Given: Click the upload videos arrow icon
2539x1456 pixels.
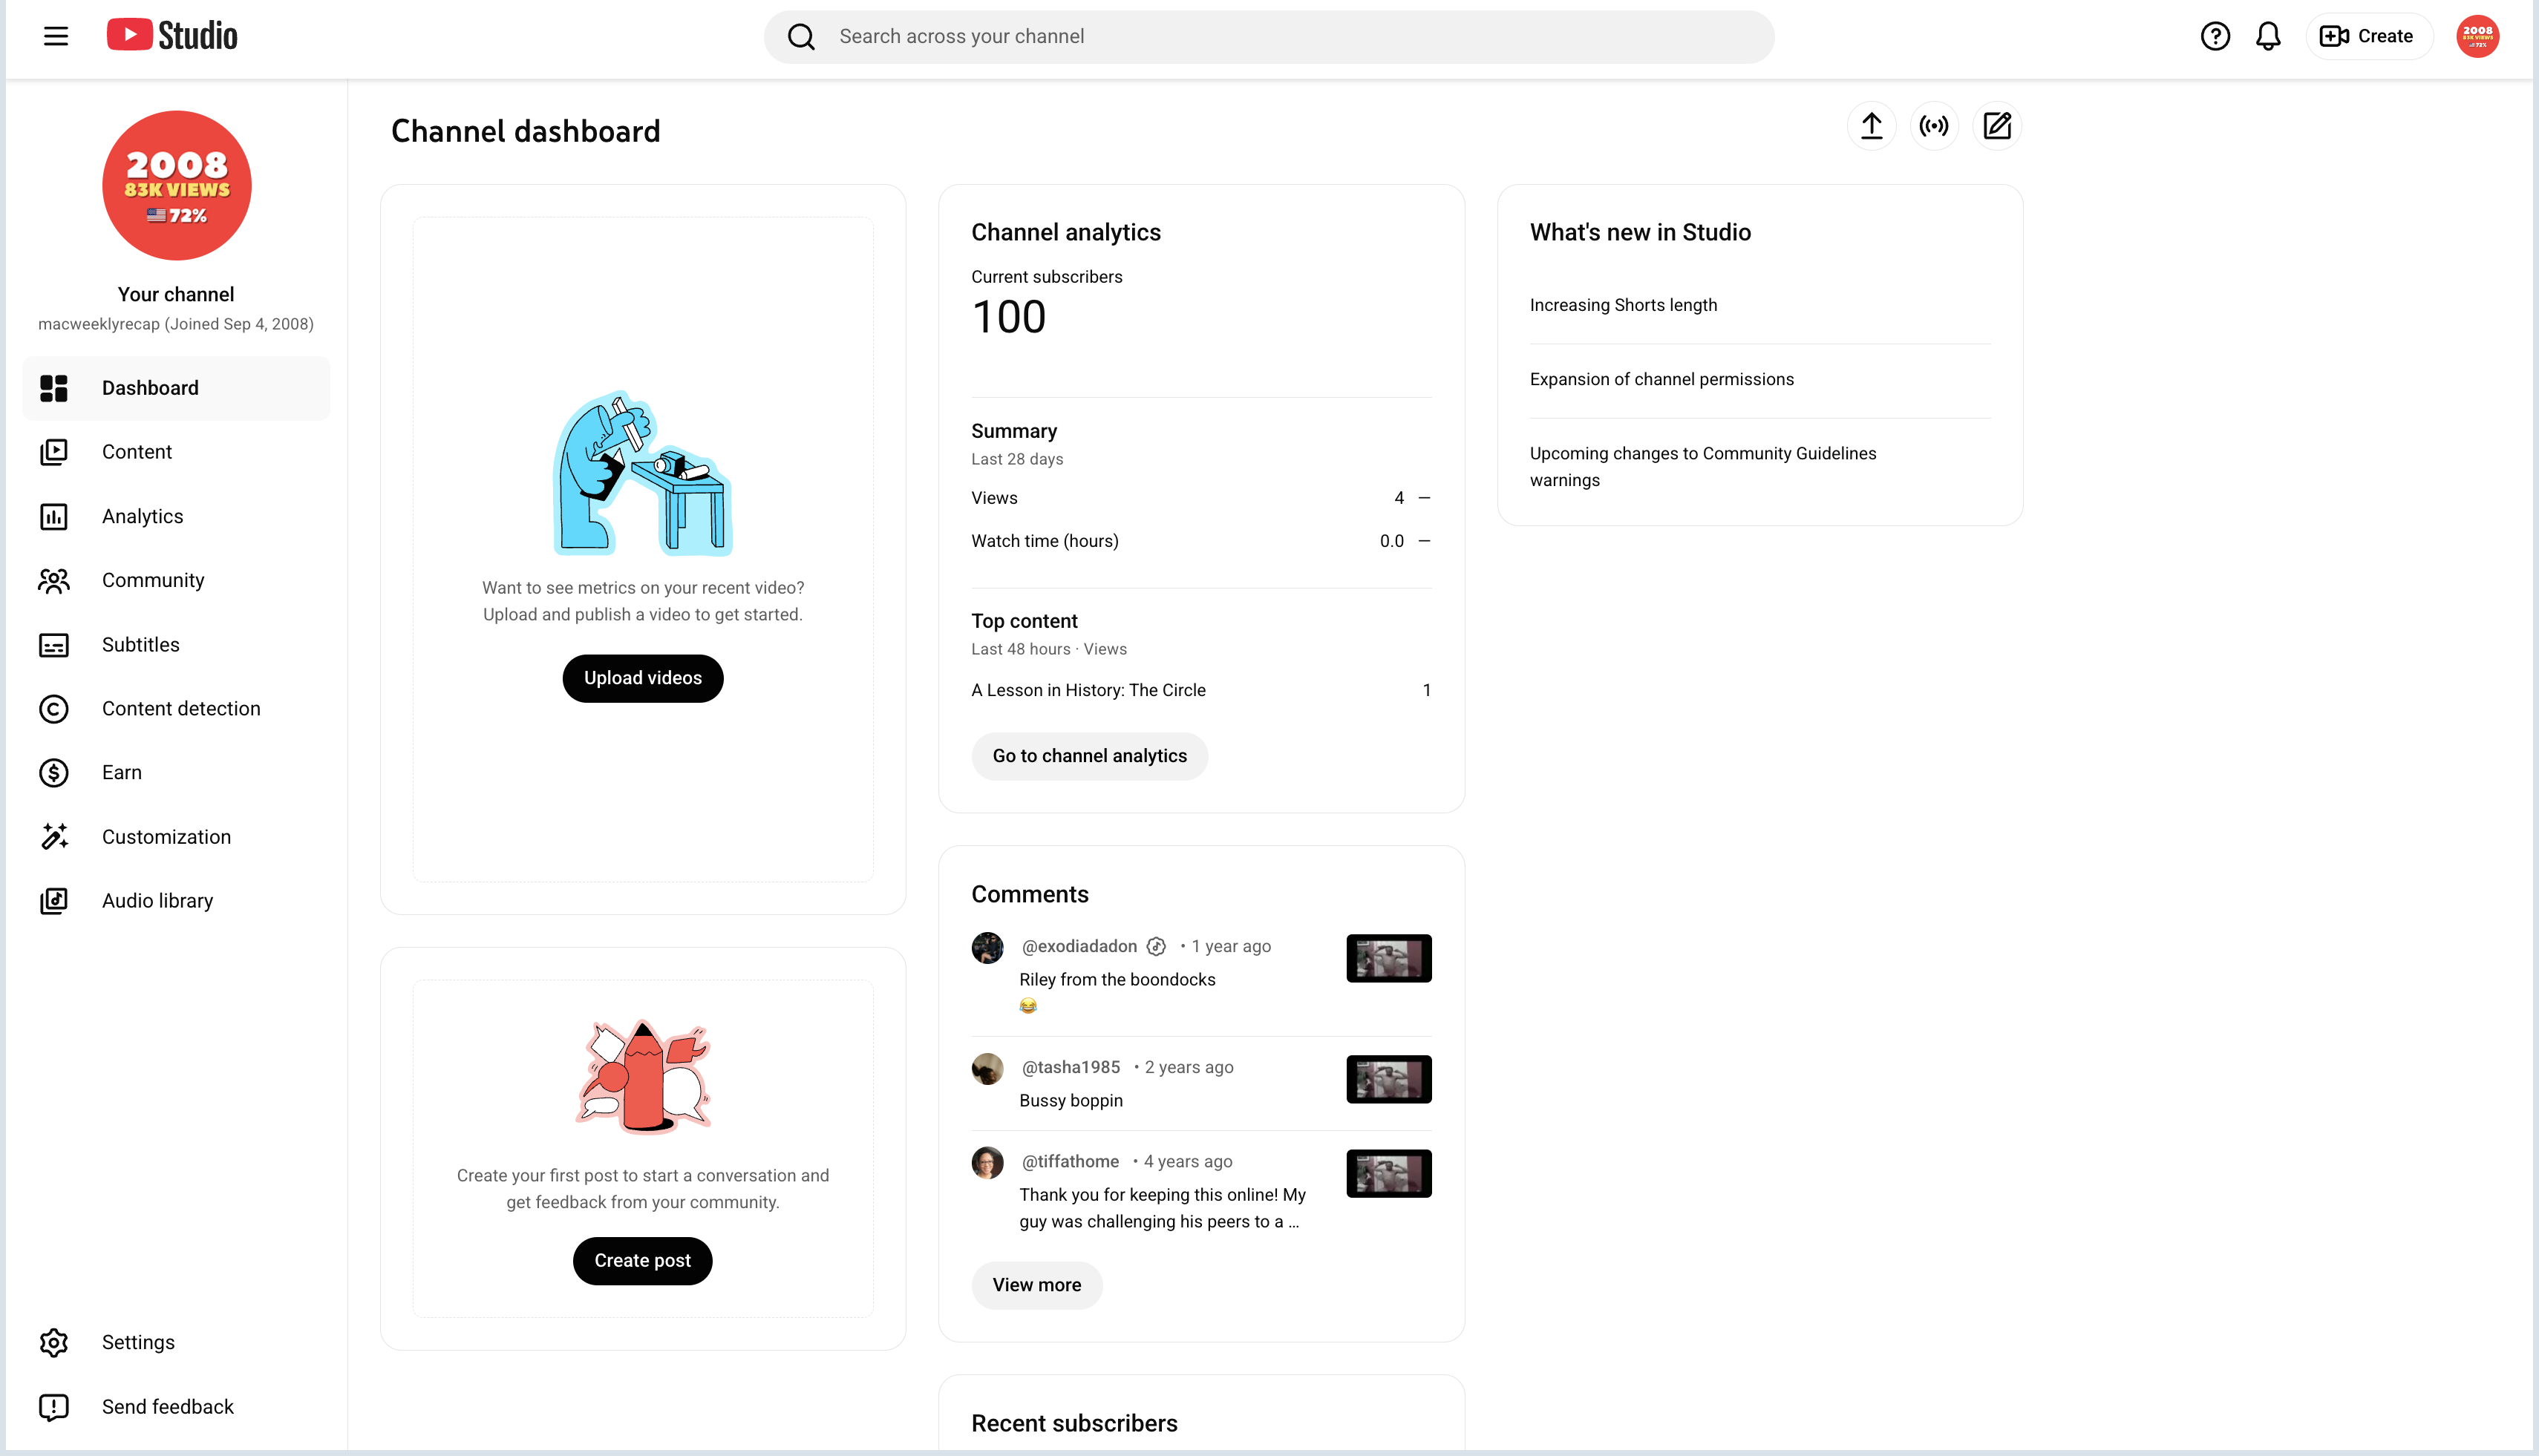Looking at the screenshot, I should click(1871, 126).
